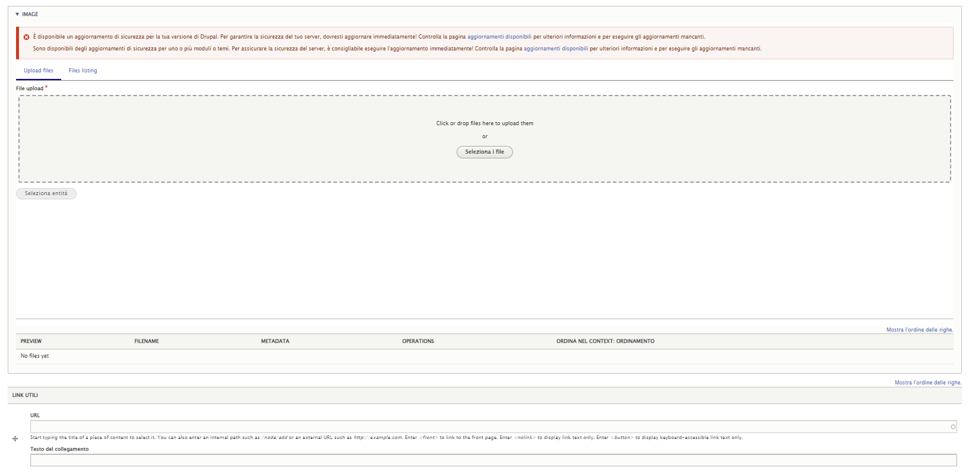This screenshot has height=474, width=969.
Task: Show row order above LINK UTILI section
Action: coord(927,383)
